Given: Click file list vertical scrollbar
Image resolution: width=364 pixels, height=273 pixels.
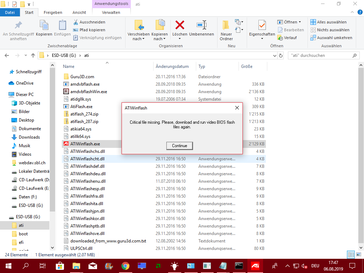Looking at the screenshot, I should coord(361,156).
